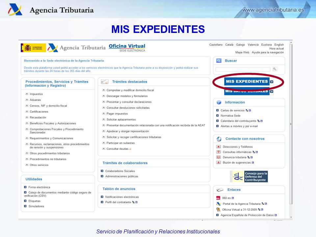The image size is (316, 237).
Task: Click the scrollbar up arrow
Action: 291,42
